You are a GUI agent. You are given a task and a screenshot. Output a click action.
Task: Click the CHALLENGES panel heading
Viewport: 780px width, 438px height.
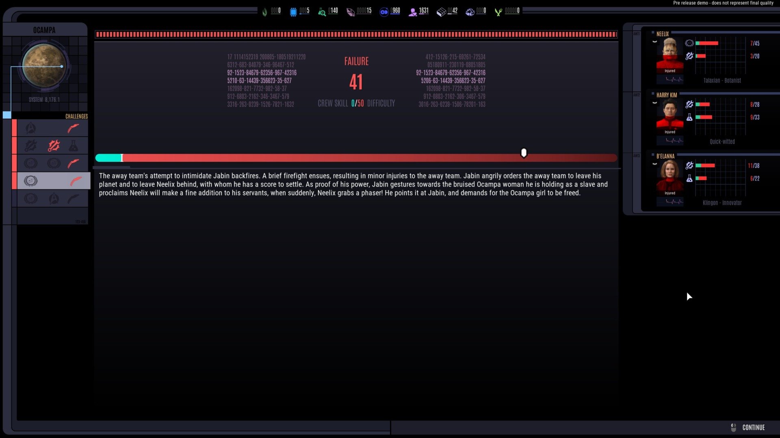click(76, 116)
